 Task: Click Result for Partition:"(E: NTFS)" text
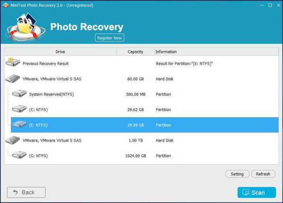(184, 64)
